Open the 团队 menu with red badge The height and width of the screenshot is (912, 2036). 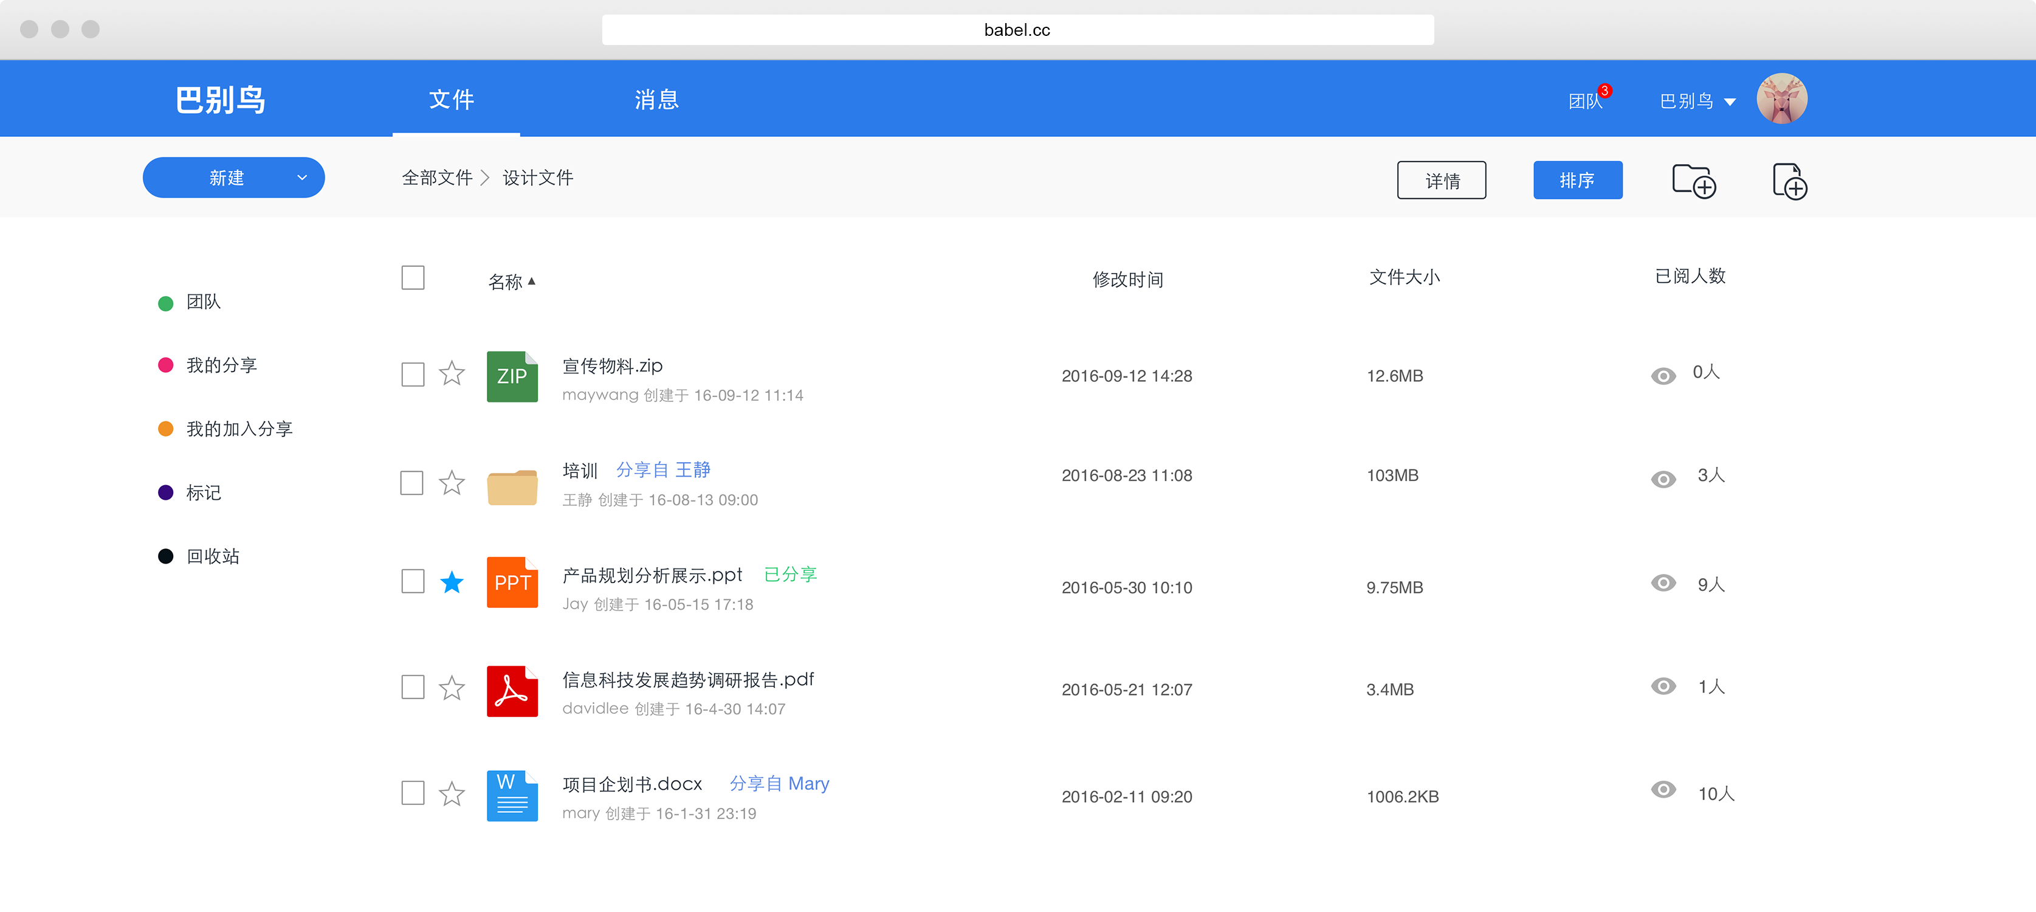[x=1586, y=100]
